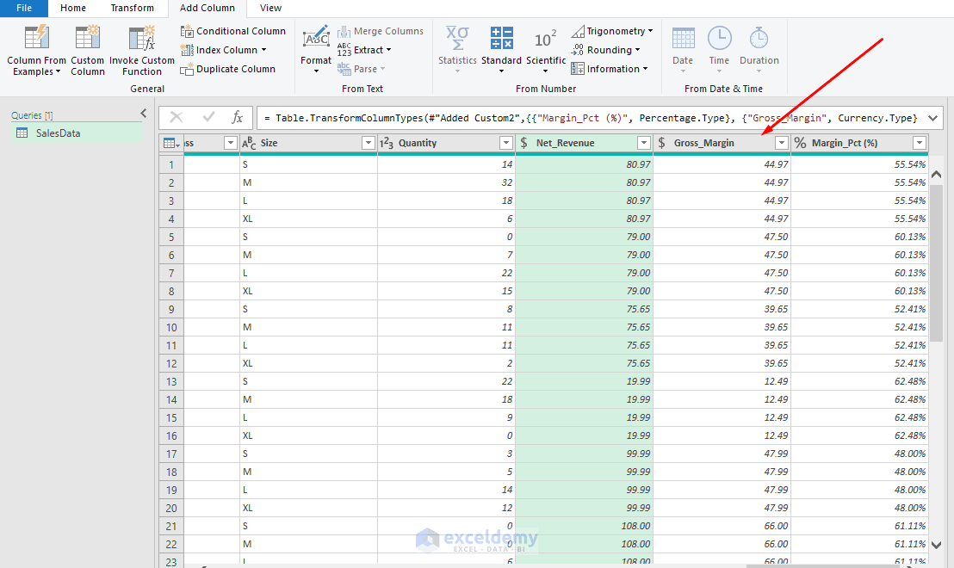
Task: Click the Net_Revenue column header
Action: point(584,143)
